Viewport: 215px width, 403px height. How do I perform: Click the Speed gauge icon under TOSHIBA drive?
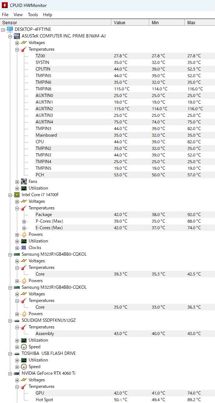(x=24, y=367)
